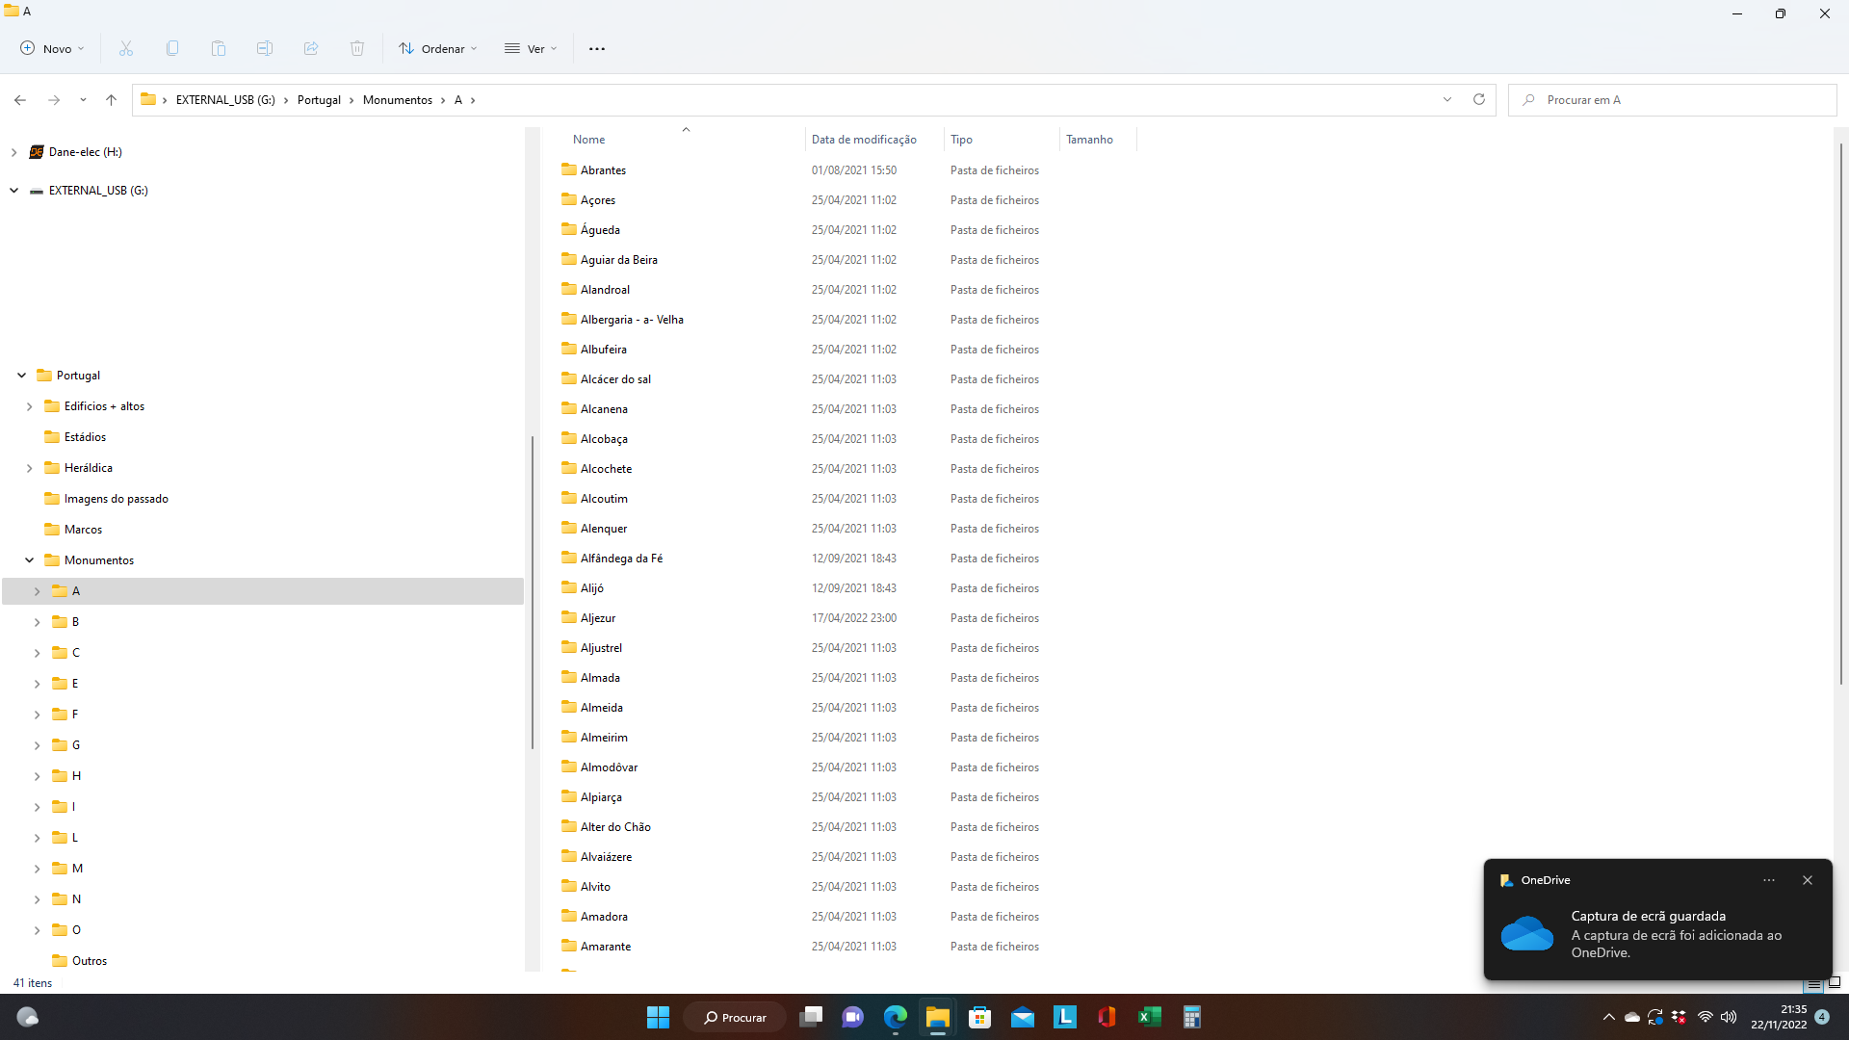Click Portugal in the address breadcrumb
This screenshot has width=1849, height=1040.
(x=319, y=100)
